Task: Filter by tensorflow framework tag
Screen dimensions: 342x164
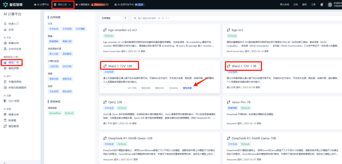Action: [x=55, y=113]
